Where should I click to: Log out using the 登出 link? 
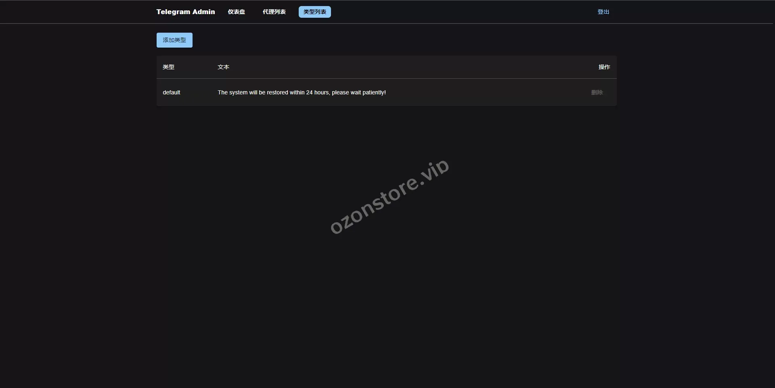click(x=603, y=12)
